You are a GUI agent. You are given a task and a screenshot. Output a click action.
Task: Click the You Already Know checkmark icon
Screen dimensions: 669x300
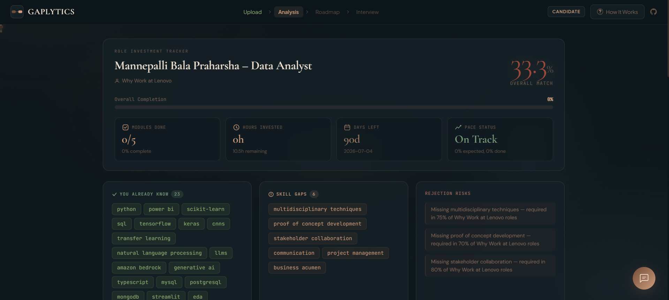(x=114, y=194)
